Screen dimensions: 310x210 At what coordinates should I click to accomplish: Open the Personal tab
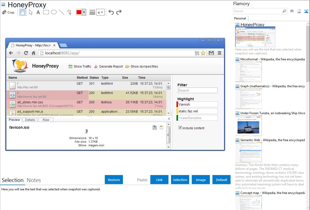tap(240, 18)
